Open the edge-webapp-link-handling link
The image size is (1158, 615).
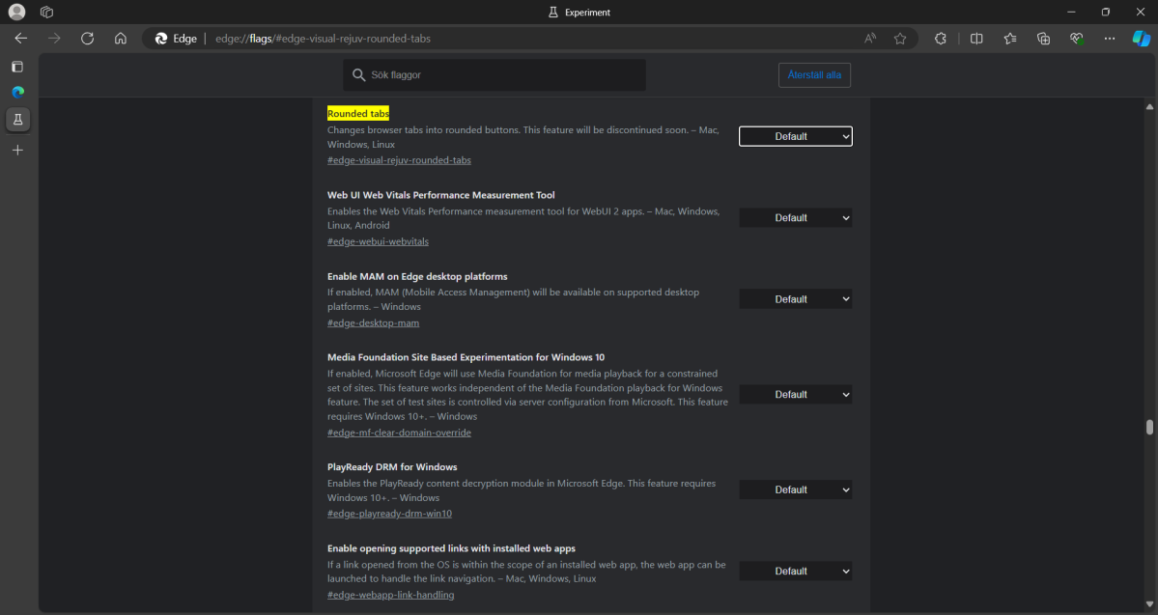pyautogui.click(x=390, y=595)
